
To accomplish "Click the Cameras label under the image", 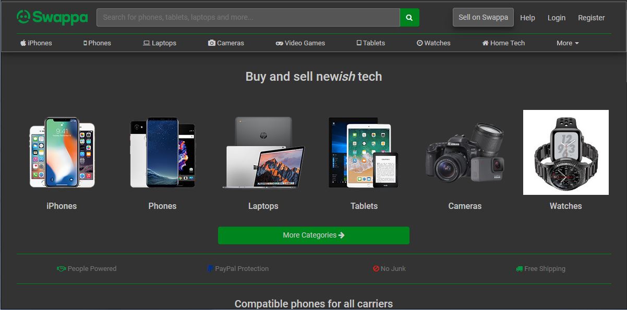I will pos(465,206).
